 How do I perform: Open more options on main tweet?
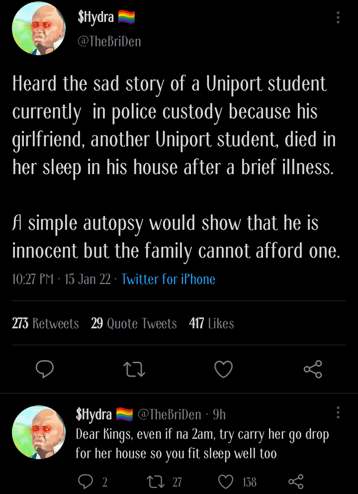338,18
